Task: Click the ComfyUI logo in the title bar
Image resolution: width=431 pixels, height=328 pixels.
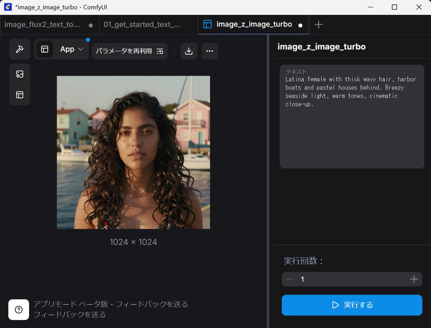Action: 8,7
